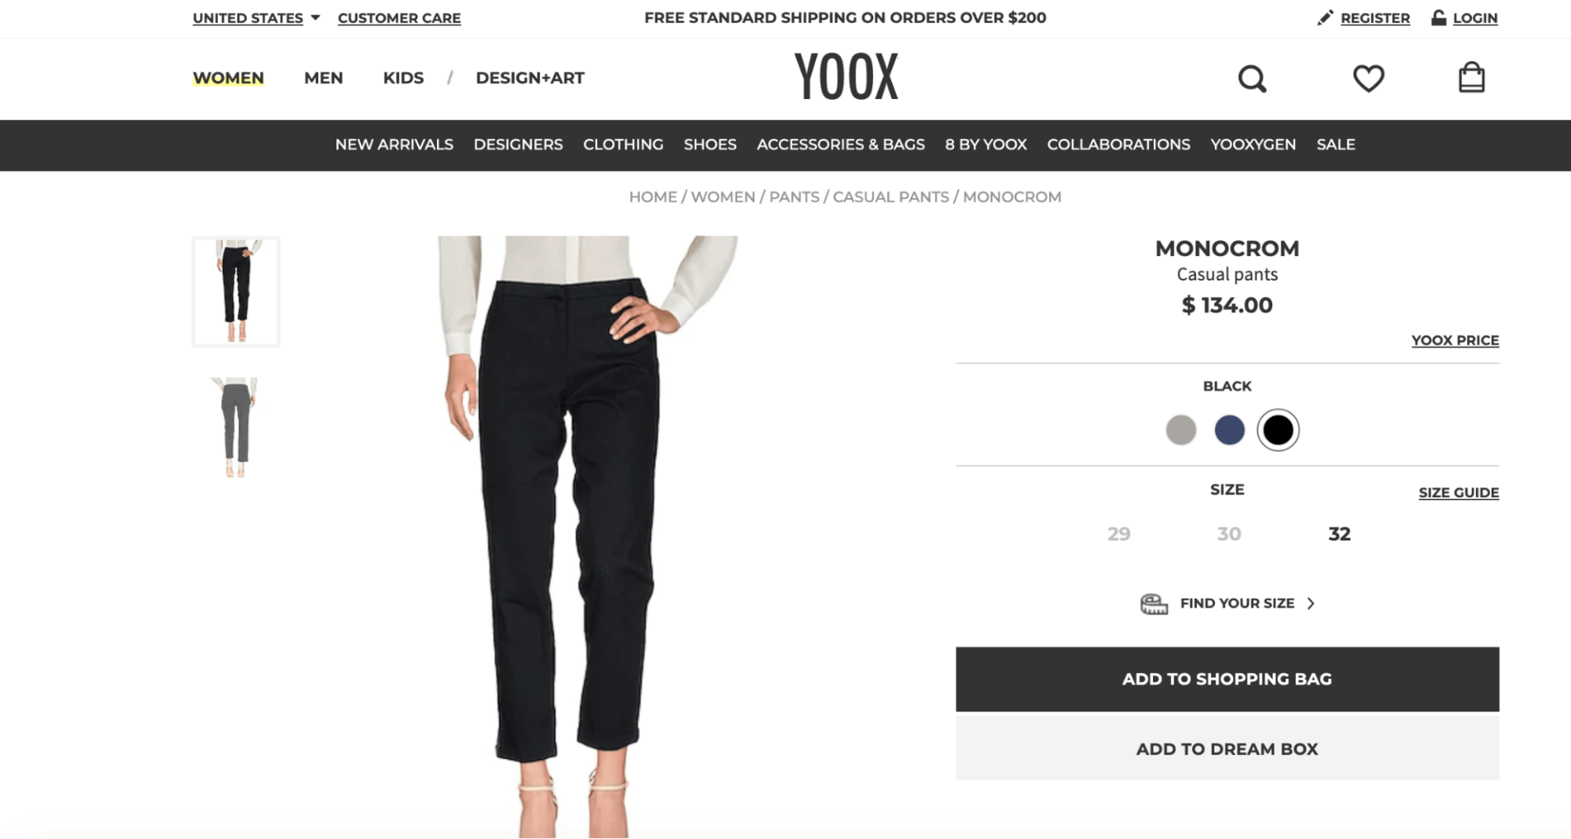This screenshot has width=1571, height=839.
Task: Go to homepage via YOOX logo
Action: click(846, 77)
